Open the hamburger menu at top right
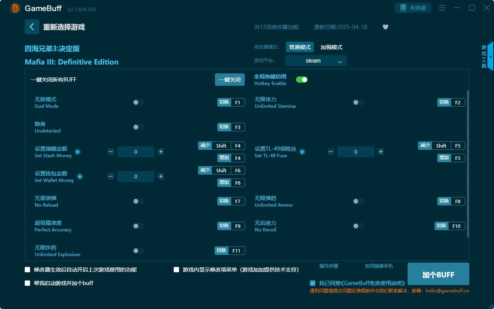Viewport: 494px width, 309px height. pyautogui.click(x=442, y=8)
